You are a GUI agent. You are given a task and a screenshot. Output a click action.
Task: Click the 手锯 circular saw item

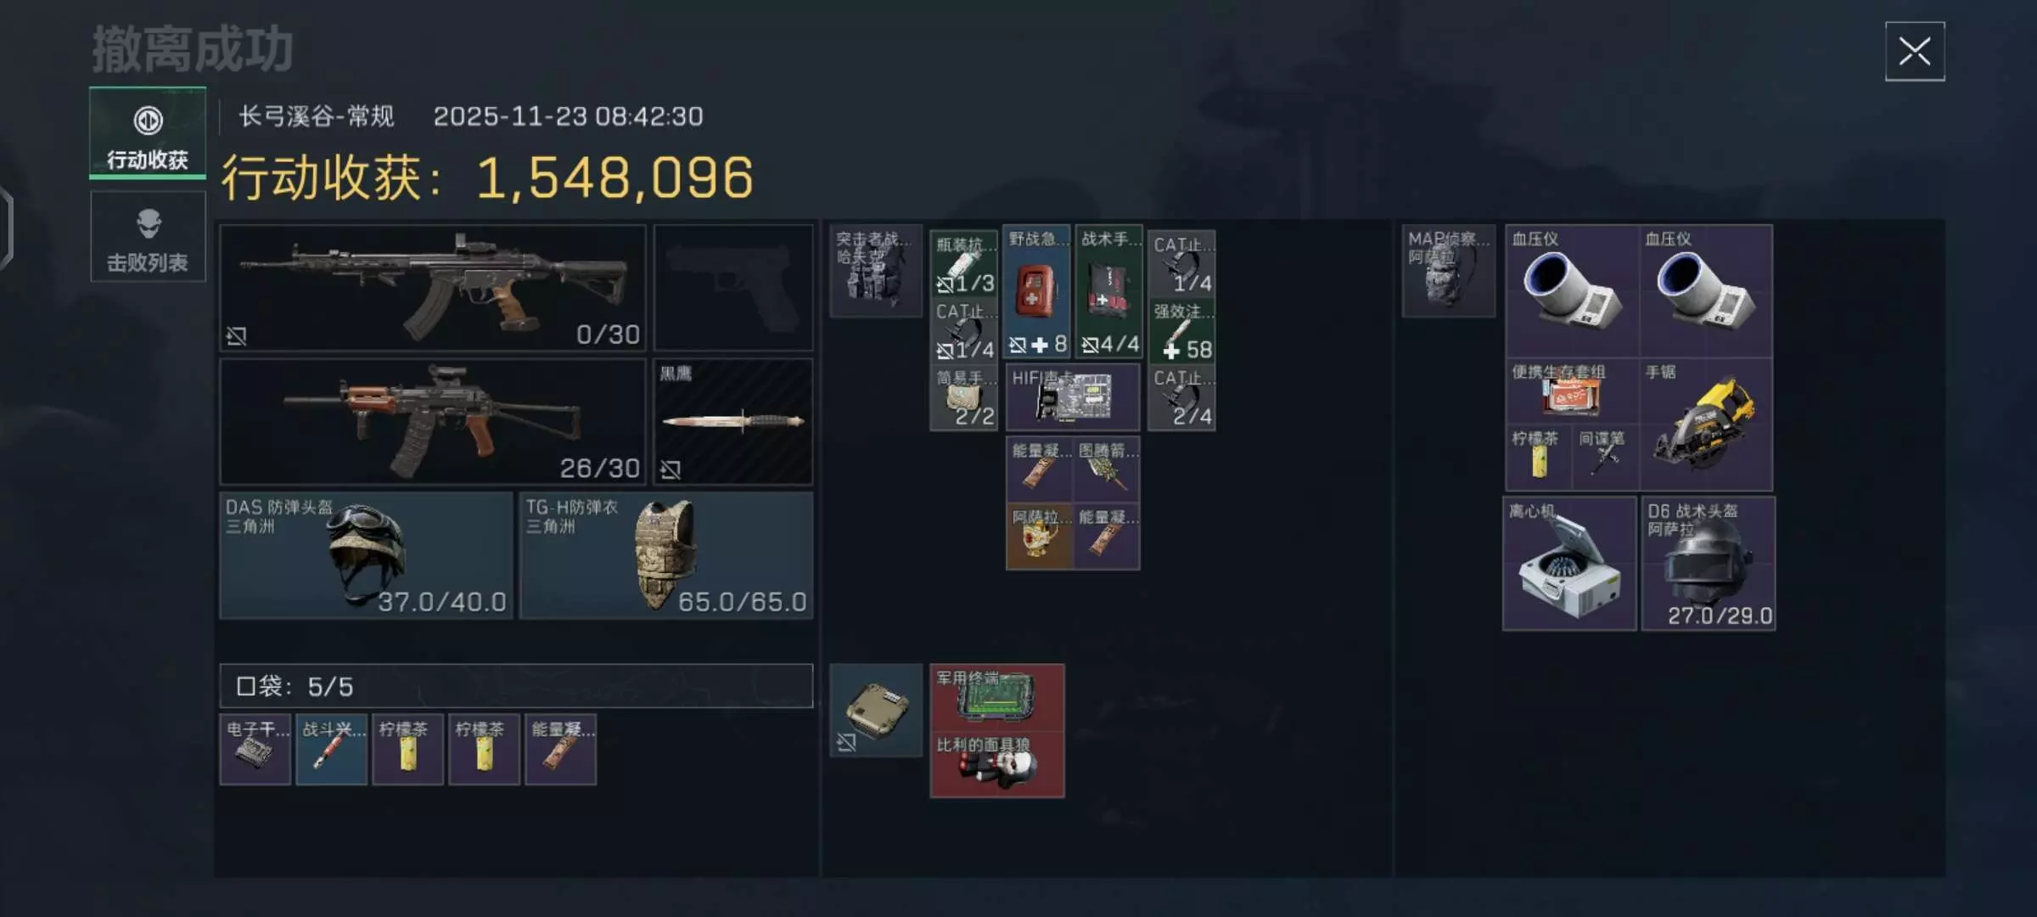point(1706,424)
